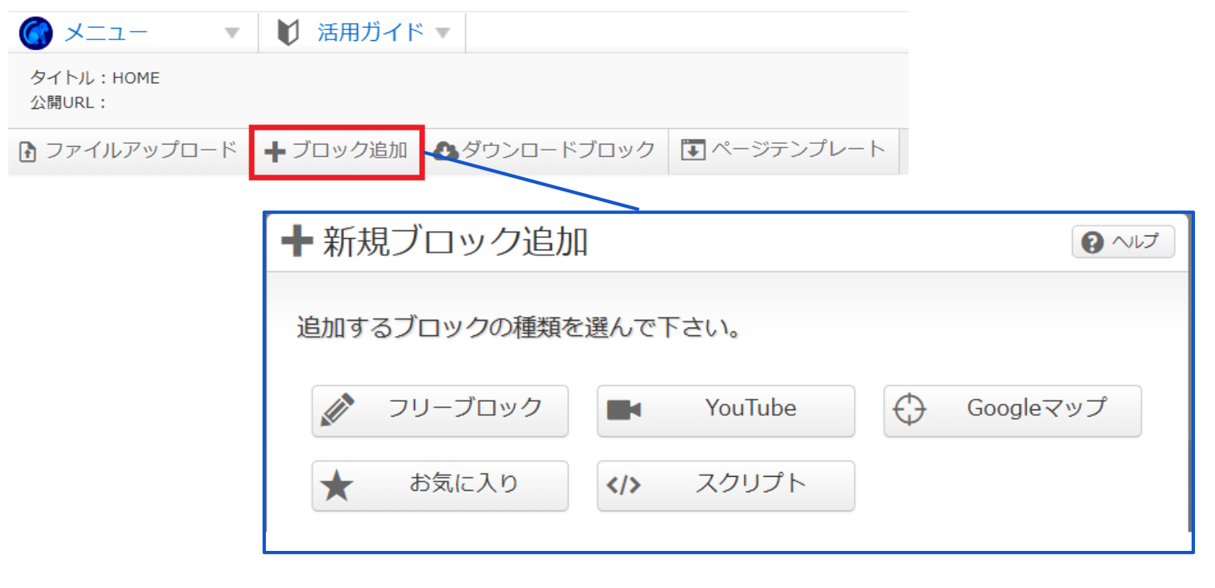Click the crosshair map target icon
The image size is (1215, 588).
pyautogui.click(x=910, y=409)
